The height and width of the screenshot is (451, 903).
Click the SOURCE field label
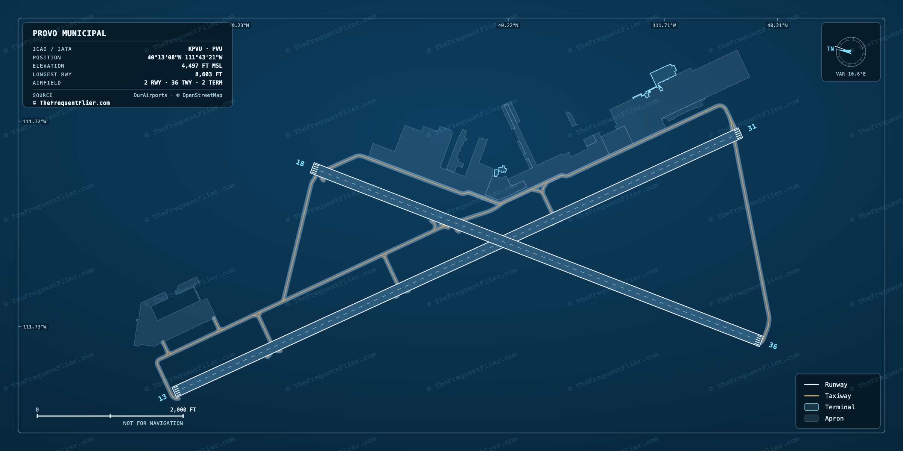pyautogui.click(x=43, y=95)
